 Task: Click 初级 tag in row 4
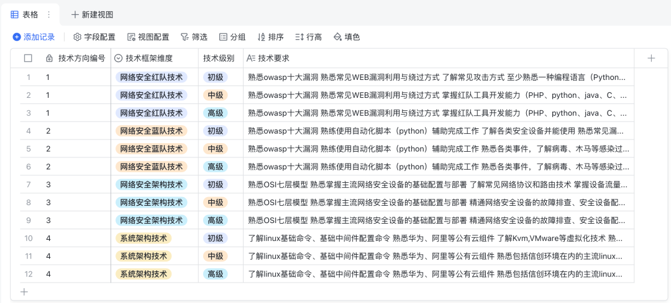coord(216,131)
